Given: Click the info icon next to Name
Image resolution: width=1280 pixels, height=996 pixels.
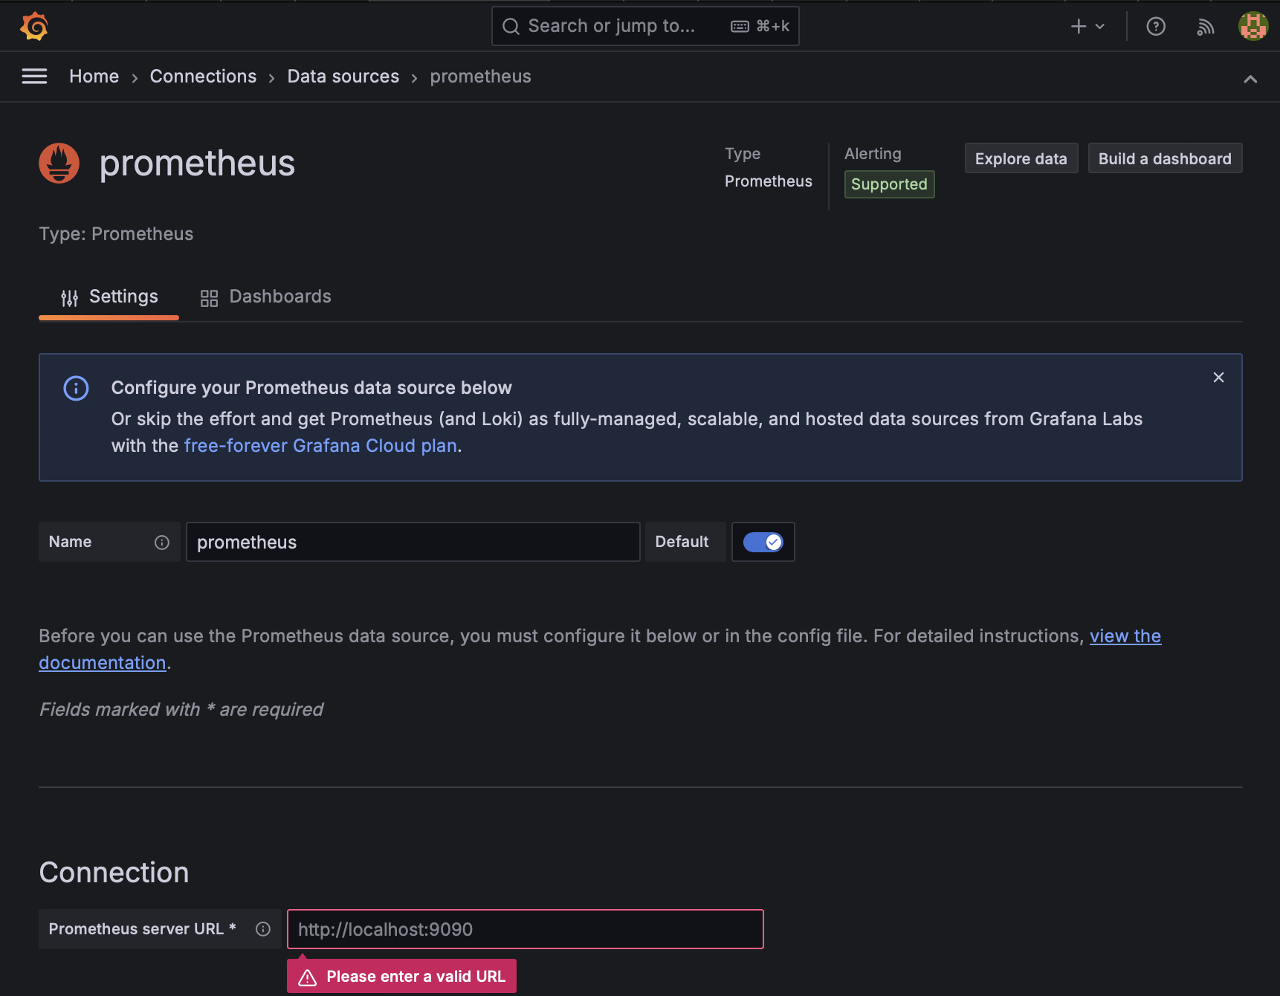Looking at the screenshot, I should click(x=162, y=543).
